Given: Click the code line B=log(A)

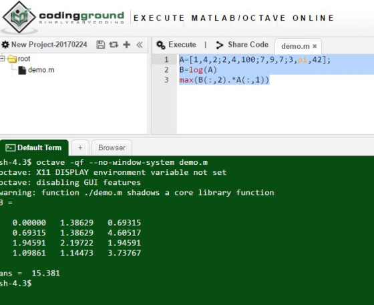Looking at the screenshot, I should pyautogui.click(x=198, y=69).
